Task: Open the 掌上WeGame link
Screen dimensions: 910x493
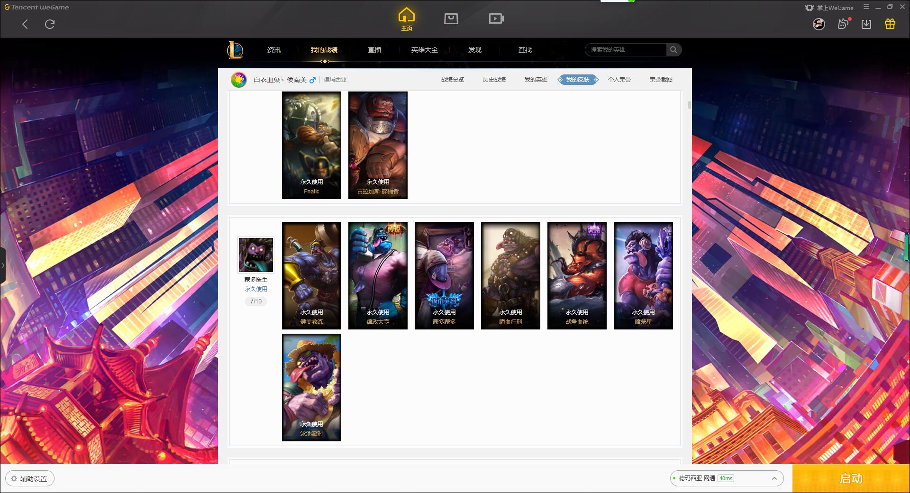Action: [829, 8]
